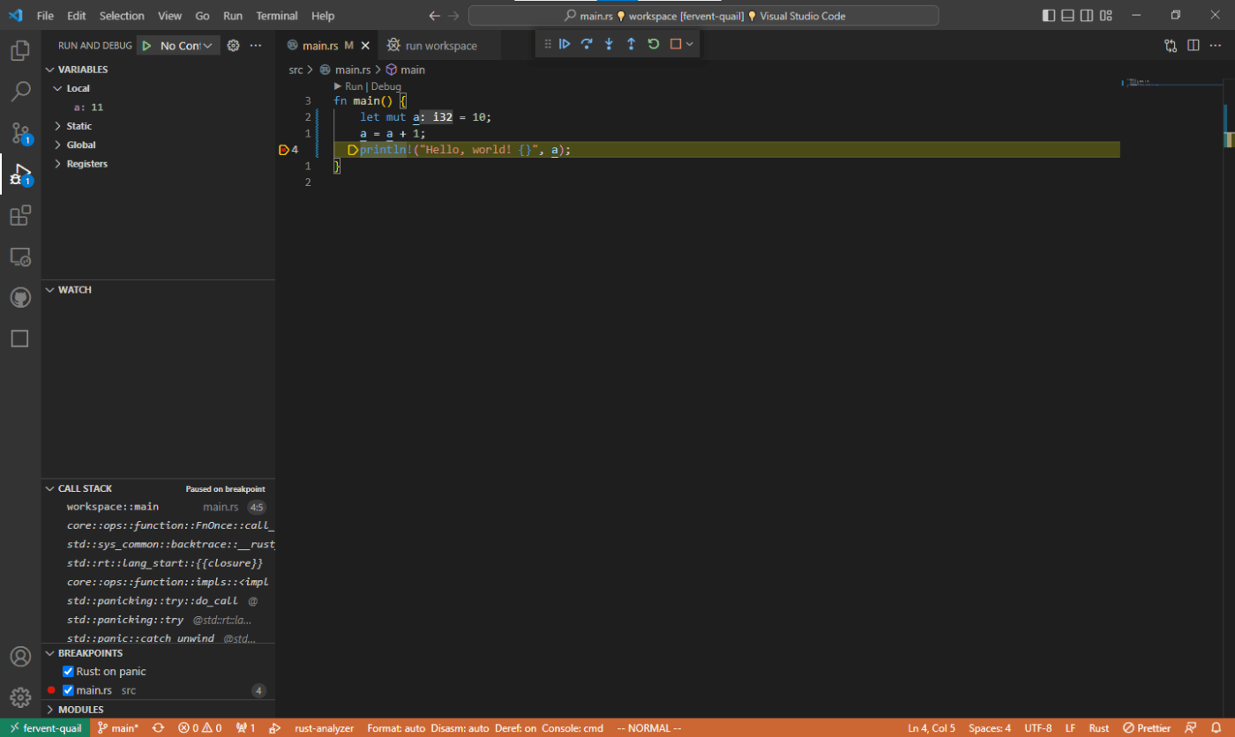Open the Source Control view

coord(20,133)
